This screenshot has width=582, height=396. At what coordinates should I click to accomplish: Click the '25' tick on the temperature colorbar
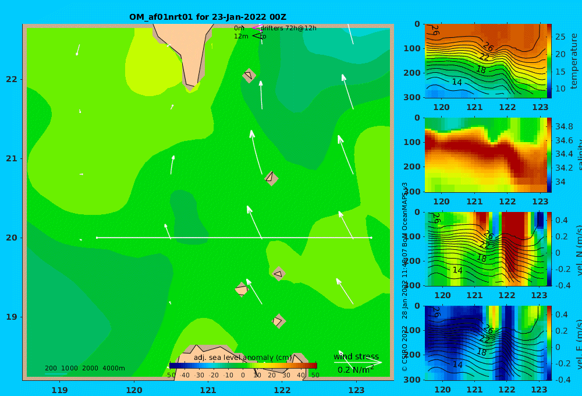560,37
